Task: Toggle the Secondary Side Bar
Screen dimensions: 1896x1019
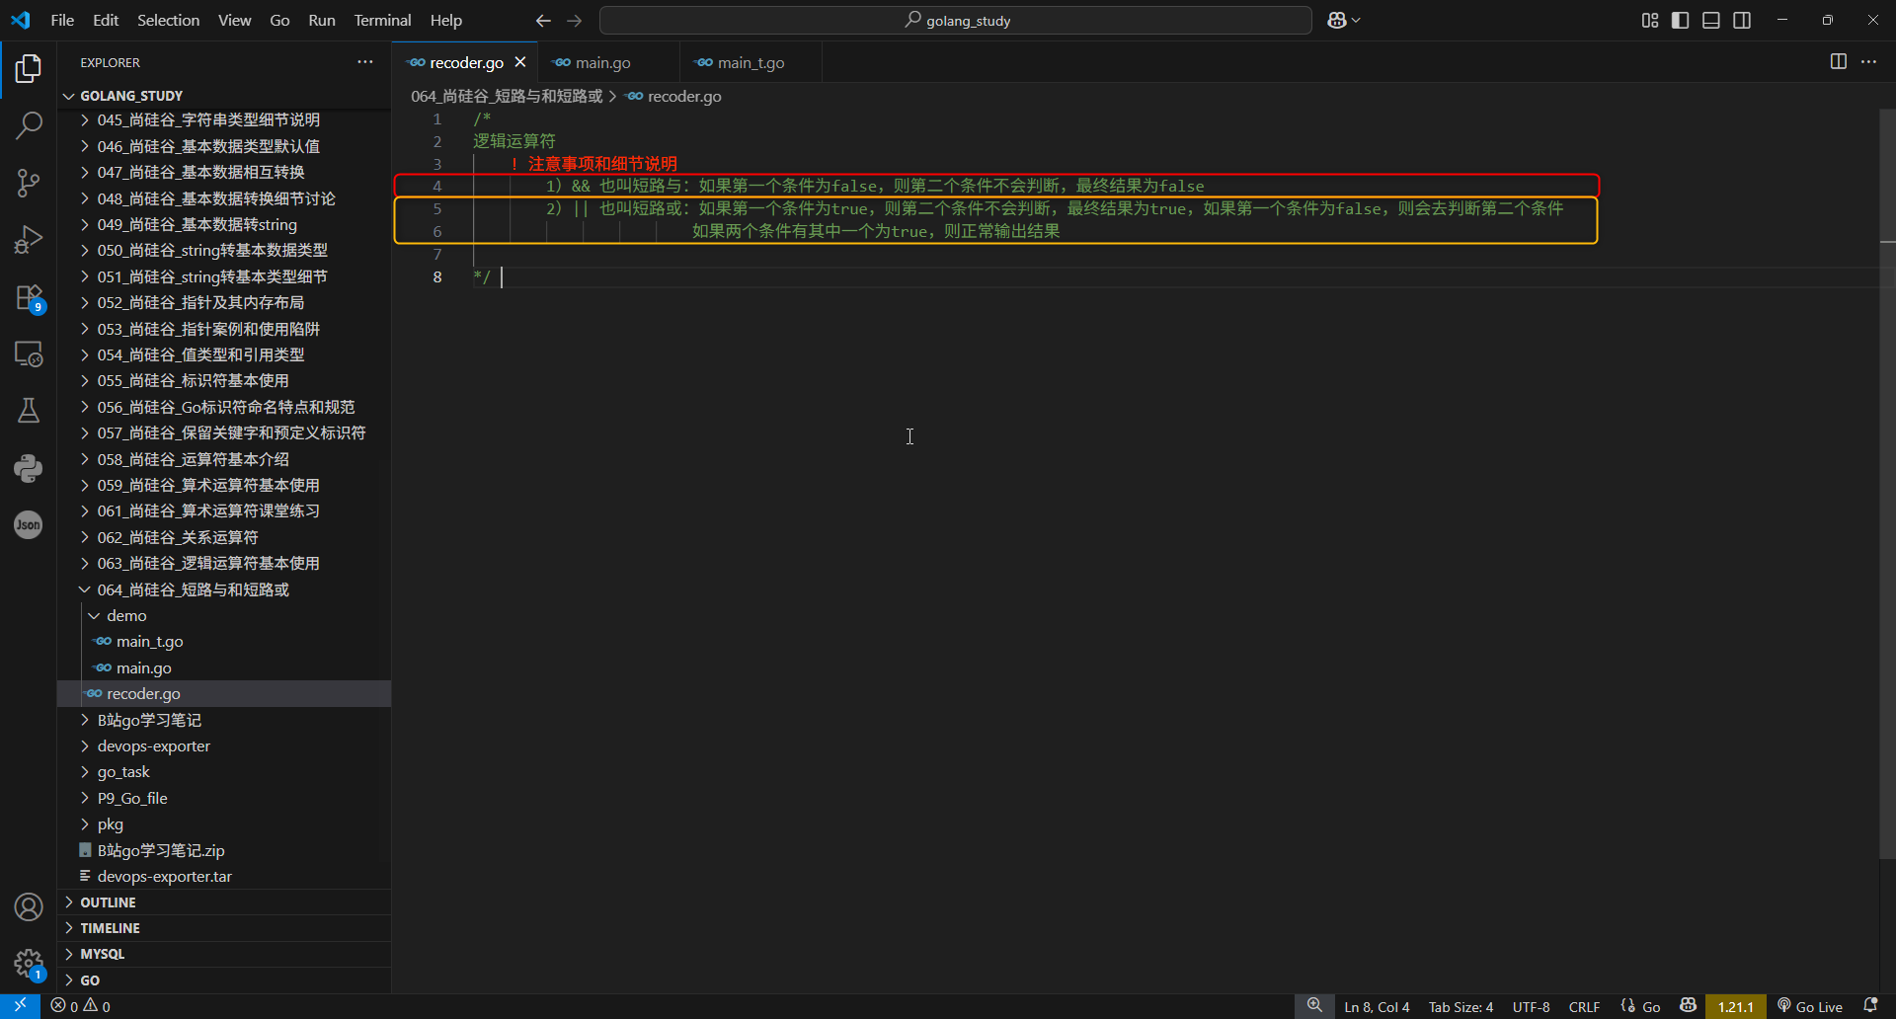Action: (1742, 20)
